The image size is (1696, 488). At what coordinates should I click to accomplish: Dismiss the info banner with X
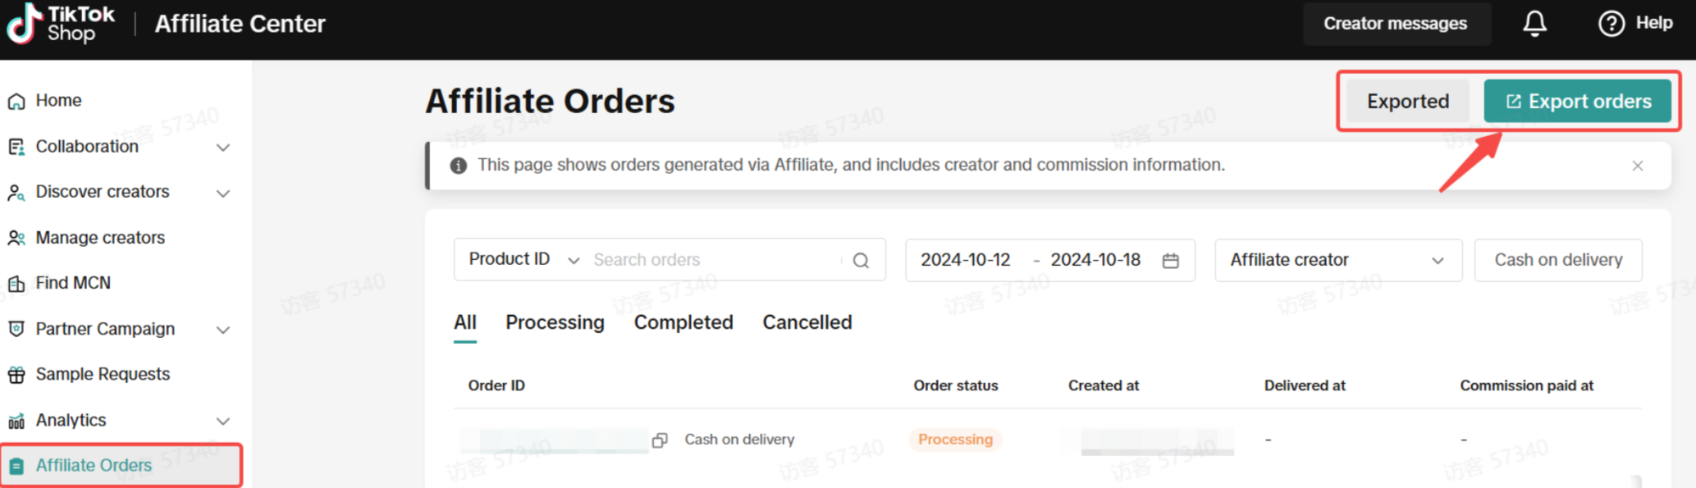tap(1637, 166)
